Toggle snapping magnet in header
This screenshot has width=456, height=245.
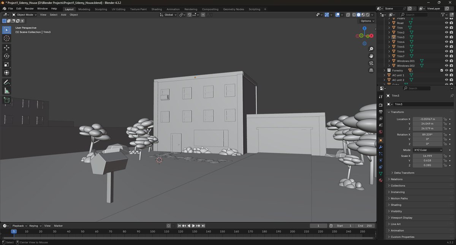[x=190, y=15]
